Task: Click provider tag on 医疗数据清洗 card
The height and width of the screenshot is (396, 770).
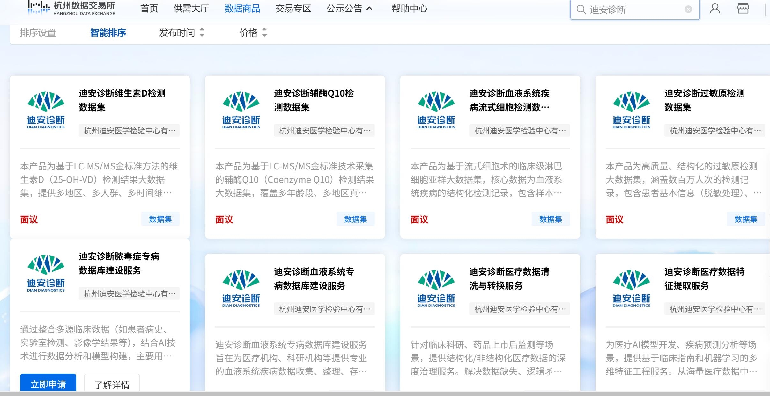Action: tap(520, 309)
